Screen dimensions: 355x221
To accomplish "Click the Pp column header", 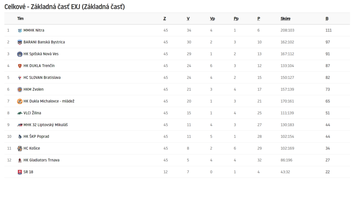I will 236,19.
